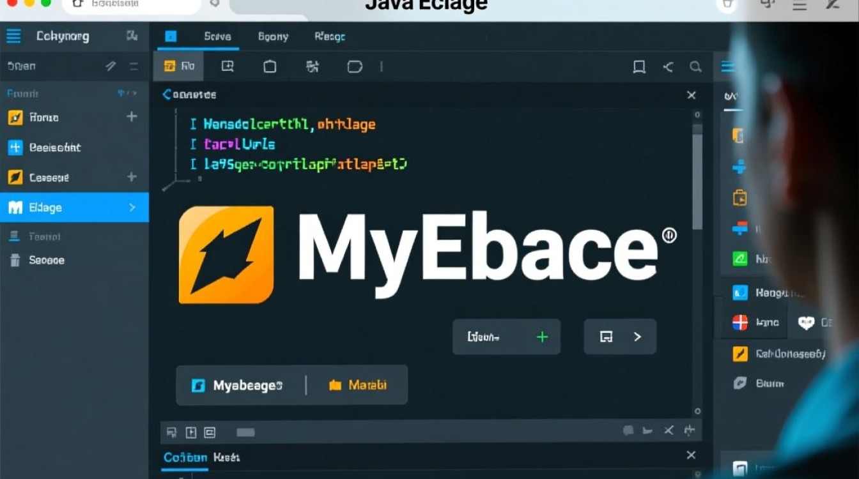Collapse the back chevron above the code editor
This screenshot has width=859, height=479.
click(166, 94)
